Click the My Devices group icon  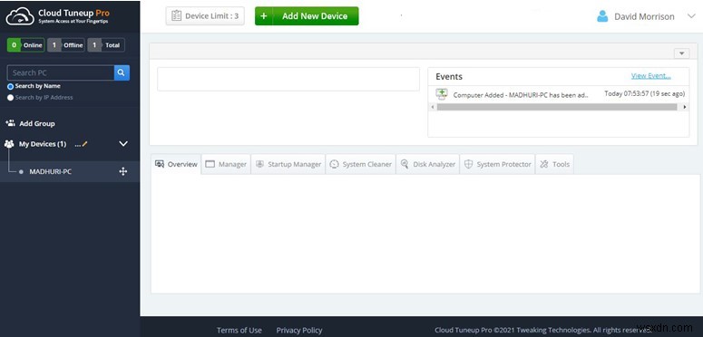(9, 144)
